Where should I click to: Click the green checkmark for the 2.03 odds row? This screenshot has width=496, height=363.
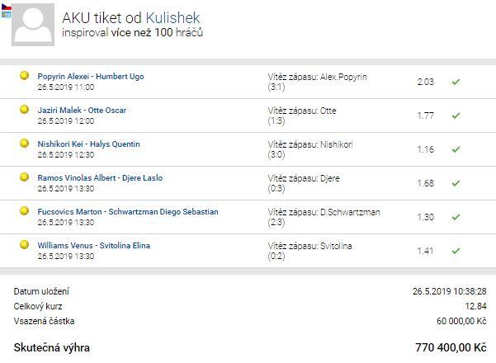(456, 82)
